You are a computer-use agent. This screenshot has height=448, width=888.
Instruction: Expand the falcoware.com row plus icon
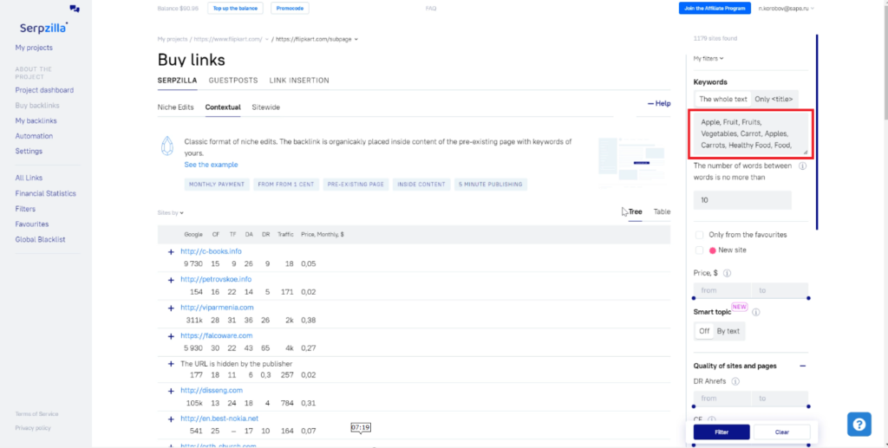pos(171,336)
